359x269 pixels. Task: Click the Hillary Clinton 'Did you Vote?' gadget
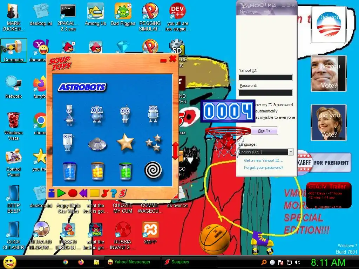click(x=328, y=123)
